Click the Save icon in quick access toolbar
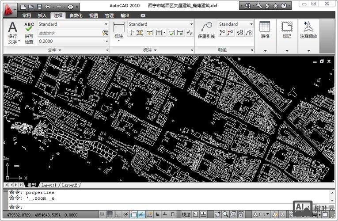338x221 pixels. pyautogui.click(x=39, y=7)
